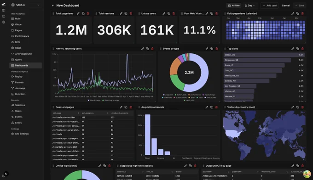Duplicate the Outbound CTR by page card
This screenshot has width=313, height=180.
coord(298,166)
